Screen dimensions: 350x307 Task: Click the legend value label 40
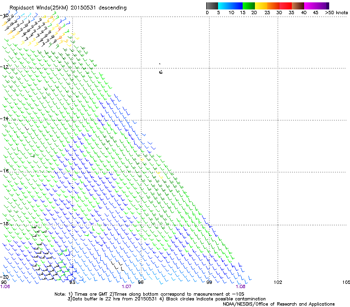pyautogui.click(x=304, y=13)
